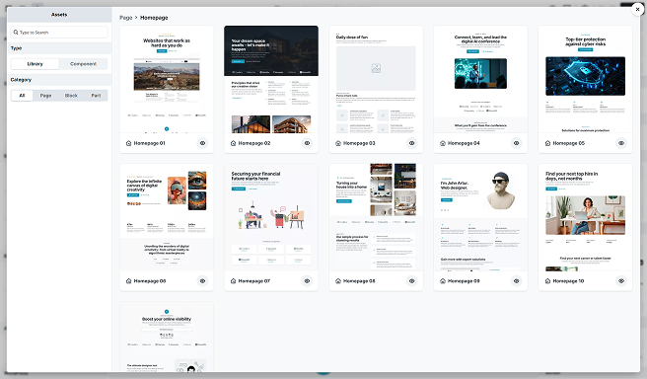Select the Homepage 05 cyber protection thumbnail
The image size is (647, 379).
pos(585,79)
